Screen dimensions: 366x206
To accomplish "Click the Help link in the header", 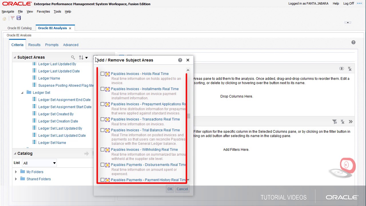I will 336,3.
